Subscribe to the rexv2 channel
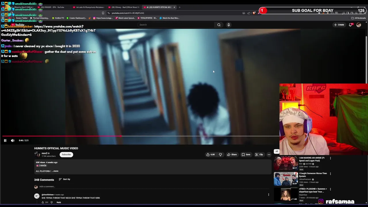 [x=66, y=154]
